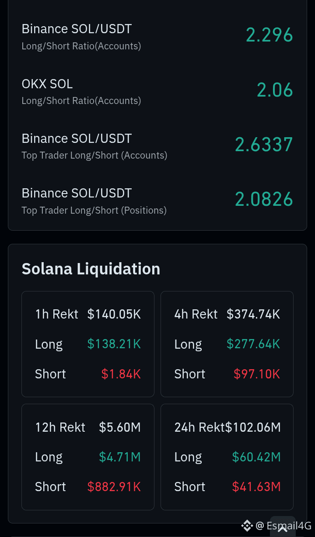Click the 2.296 ratio value
The width and height of the screenshot is (315, 537).
269,35
